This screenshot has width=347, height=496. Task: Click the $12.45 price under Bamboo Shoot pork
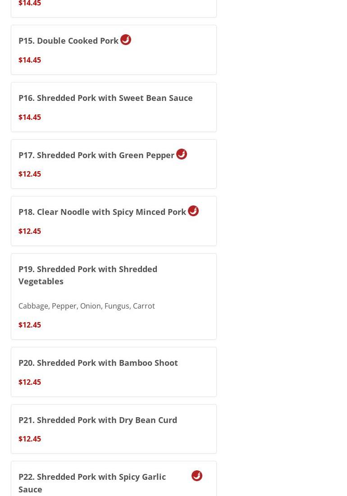[30, 382]
